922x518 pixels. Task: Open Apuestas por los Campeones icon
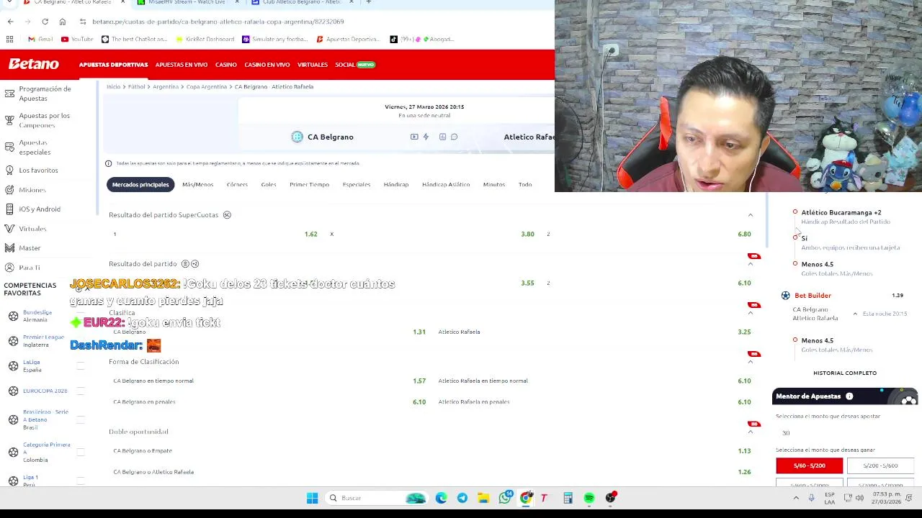point(9,120)
